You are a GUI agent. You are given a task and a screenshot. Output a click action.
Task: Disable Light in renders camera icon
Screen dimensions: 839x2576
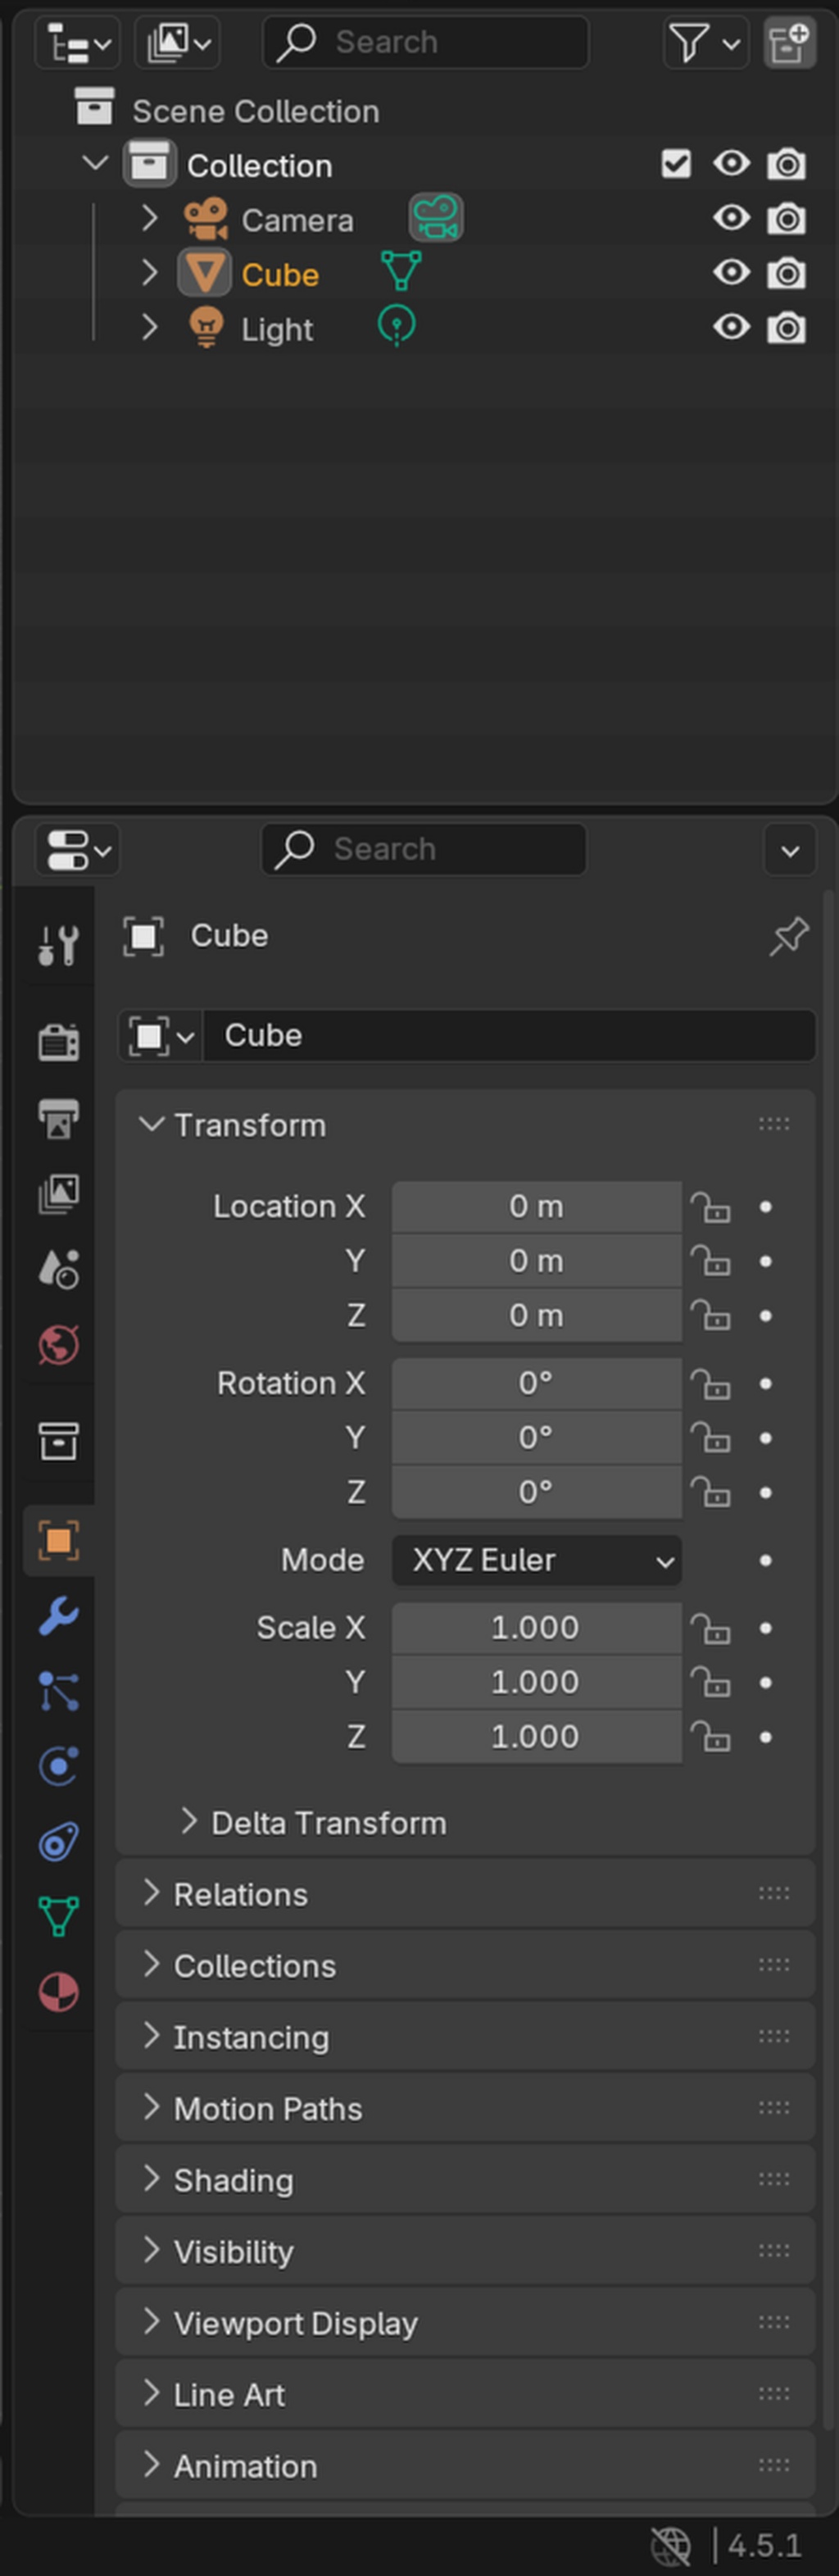[x=786, y=328]
